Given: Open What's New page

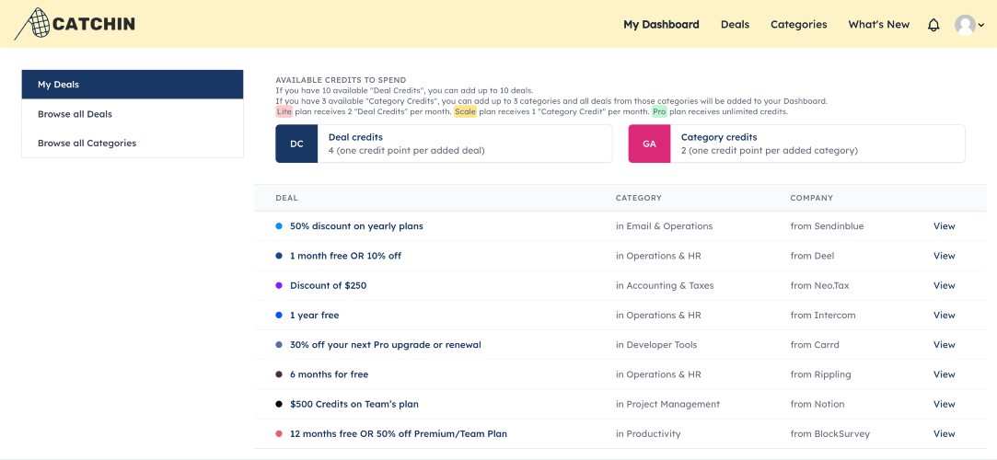Looking at the screenshot, I should 879,25.
